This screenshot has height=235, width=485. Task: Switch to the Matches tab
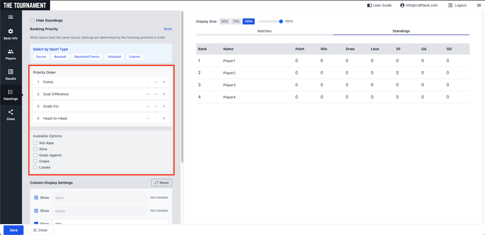click(x=264, y=31)
